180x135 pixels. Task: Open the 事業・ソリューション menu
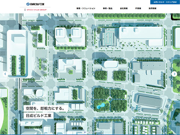click(86, 8)
